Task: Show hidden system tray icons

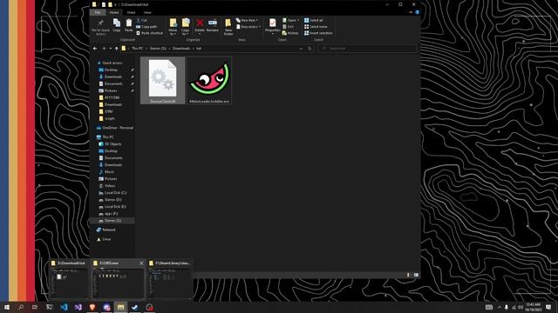Action: pos(500,307)
